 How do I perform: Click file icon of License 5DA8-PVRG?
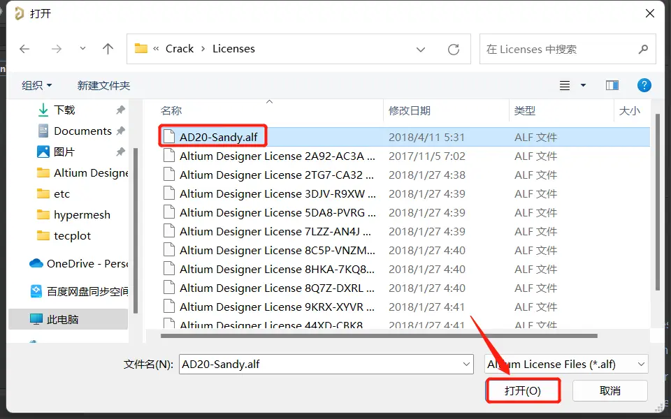point(169,212)
